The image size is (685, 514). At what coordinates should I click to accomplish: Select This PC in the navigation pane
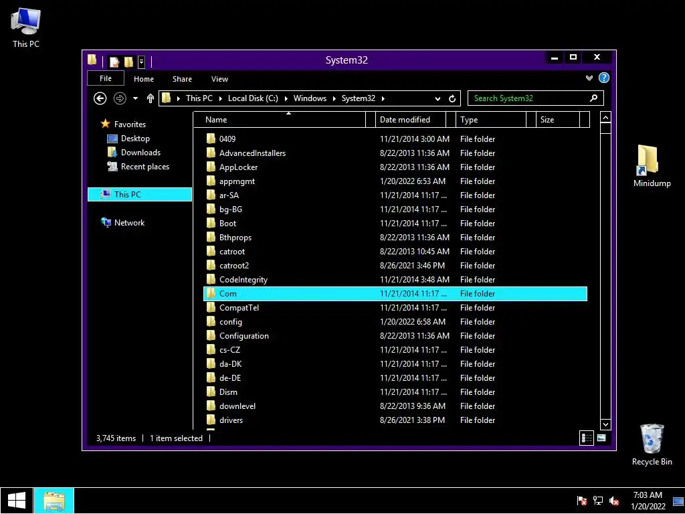coord(140,195)
